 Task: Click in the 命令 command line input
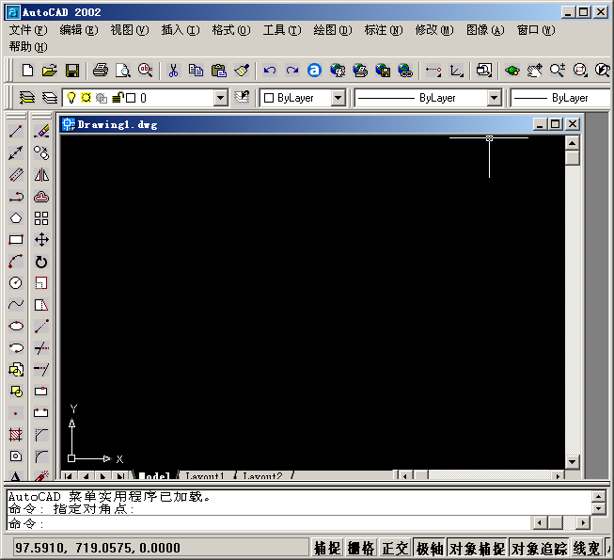[269, 523]
